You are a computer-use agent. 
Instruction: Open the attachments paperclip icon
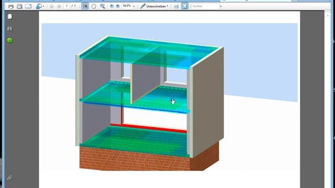coord(9,178)
